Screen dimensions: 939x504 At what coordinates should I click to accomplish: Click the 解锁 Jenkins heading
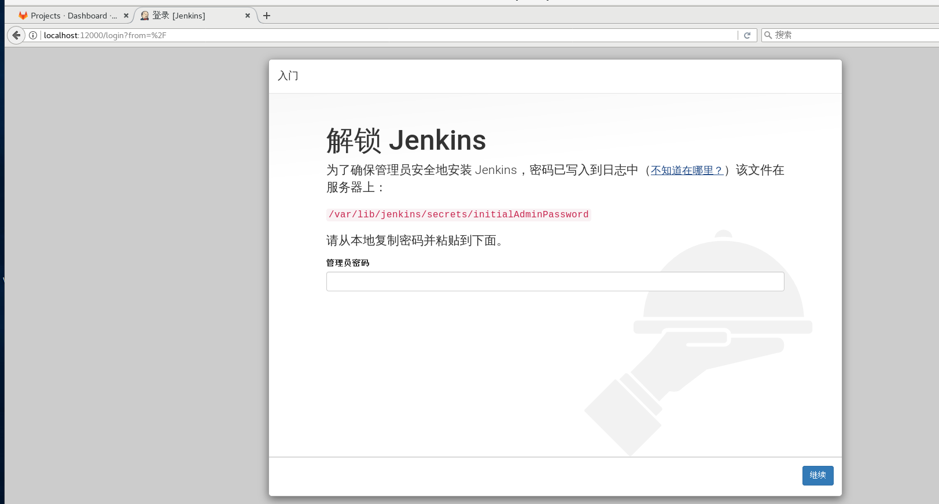(x=406, y=140)
